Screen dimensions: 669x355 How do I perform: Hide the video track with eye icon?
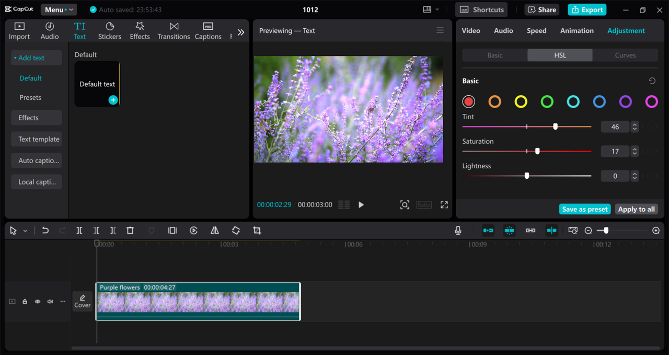[38, 302]
